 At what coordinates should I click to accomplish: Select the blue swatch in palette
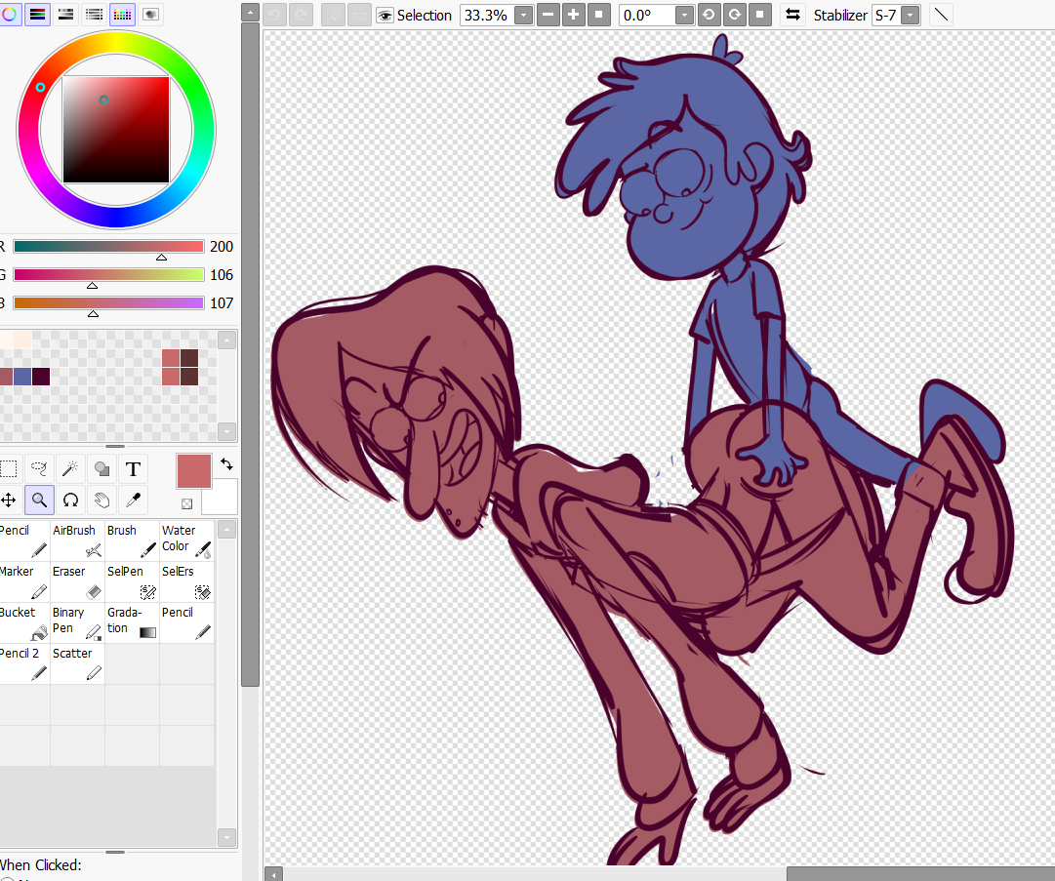pyautogui.click(x=22, y=377)
